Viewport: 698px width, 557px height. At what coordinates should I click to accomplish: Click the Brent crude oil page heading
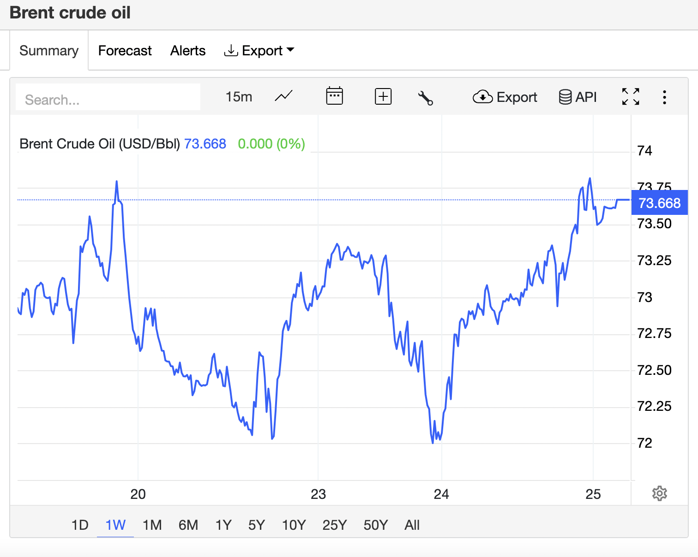pyautogui.click(x=70, y=13)
